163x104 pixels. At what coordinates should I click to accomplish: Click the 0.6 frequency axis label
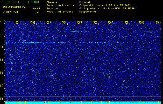(2, 99)
